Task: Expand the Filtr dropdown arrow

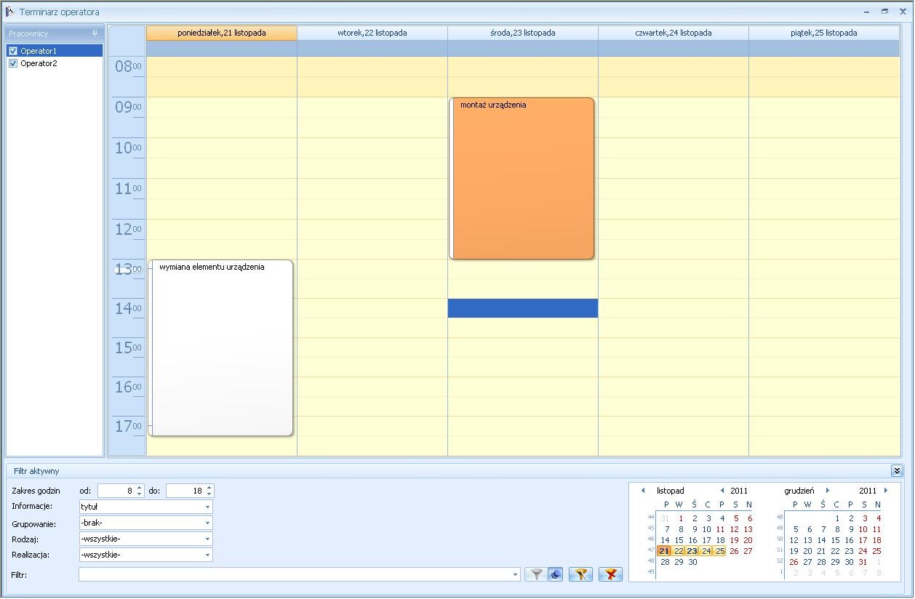Action: pos(516,574)
